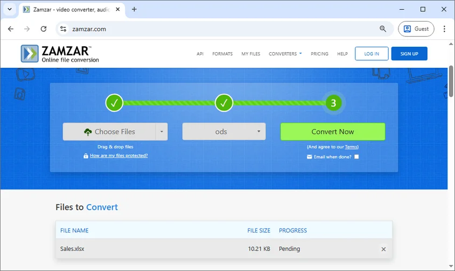Click the step 3 number circle

(x=333, y=103)
